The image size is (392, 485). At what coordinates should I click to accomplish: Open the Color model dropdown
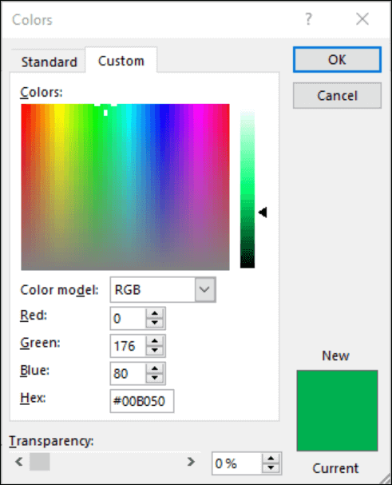tap(204, 289)
